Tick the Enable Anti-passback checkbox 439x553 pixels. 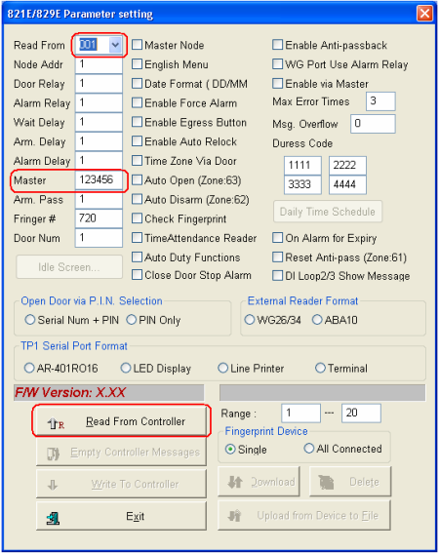pyautogui.click(x=278, y=45)
